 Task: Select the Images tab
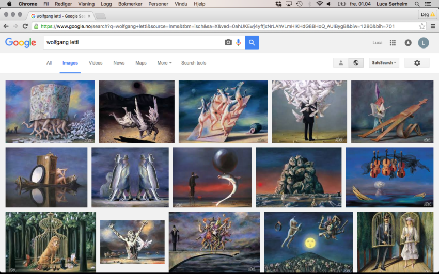coord(70,63)
